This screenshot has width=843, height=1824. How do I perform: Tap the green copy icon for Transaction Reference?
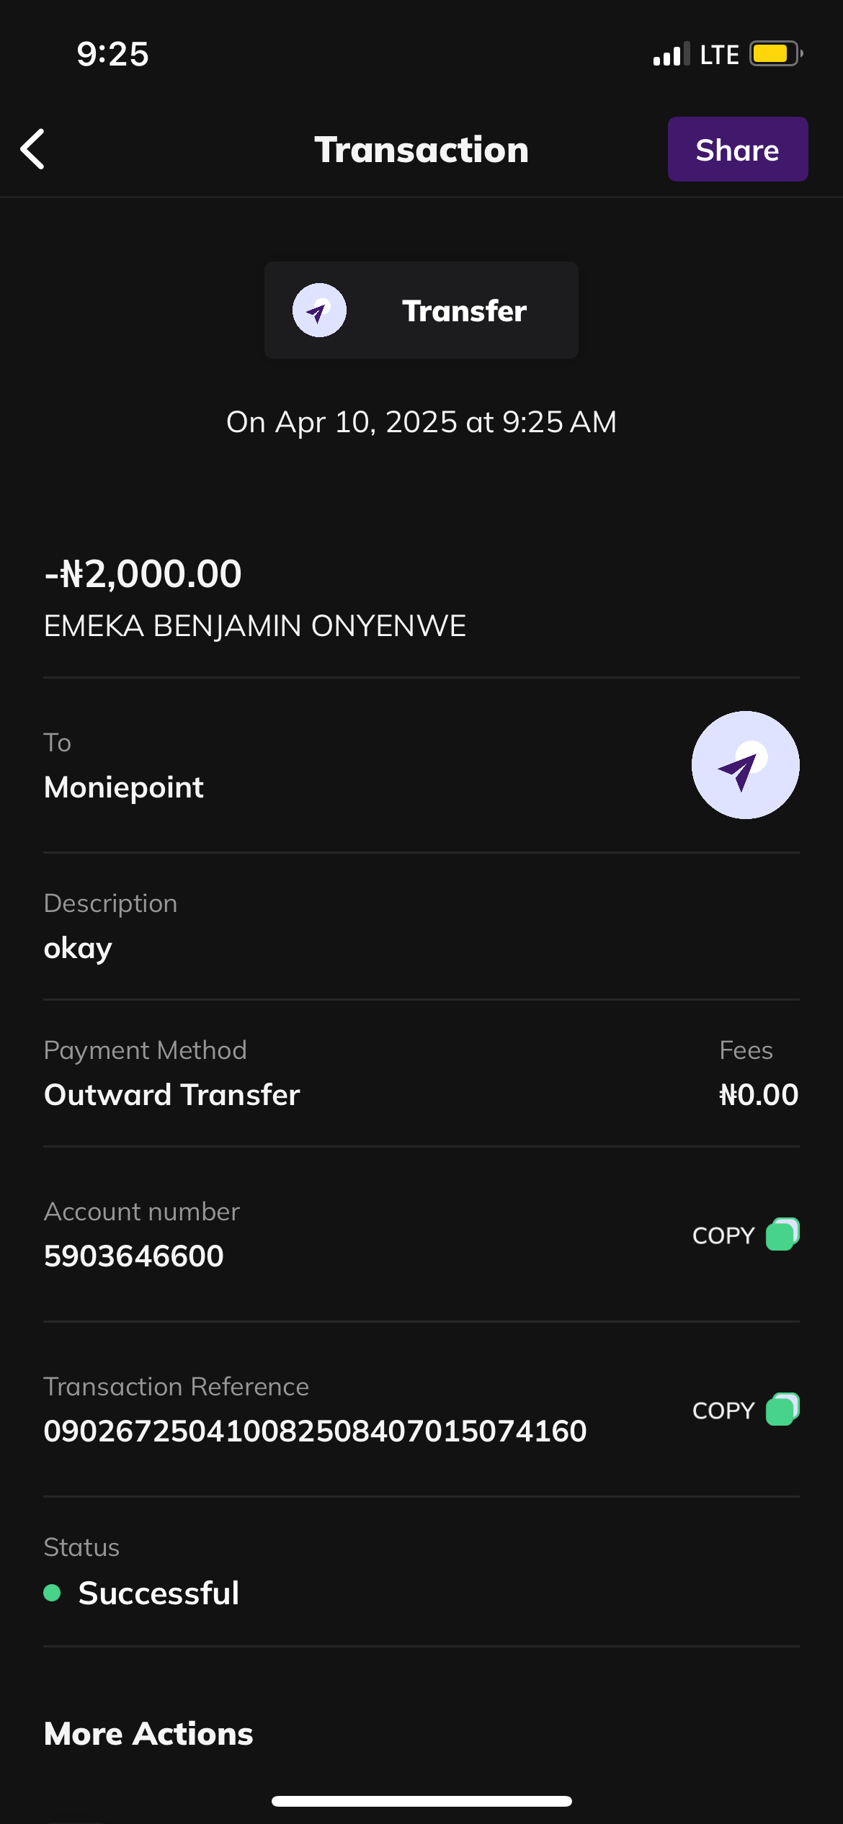(x=782, y=1410)
